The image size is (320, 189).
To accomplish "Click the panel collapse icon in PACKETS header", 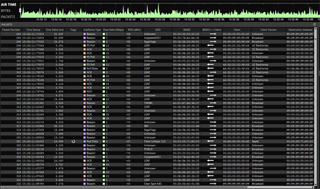I will 315,25.
